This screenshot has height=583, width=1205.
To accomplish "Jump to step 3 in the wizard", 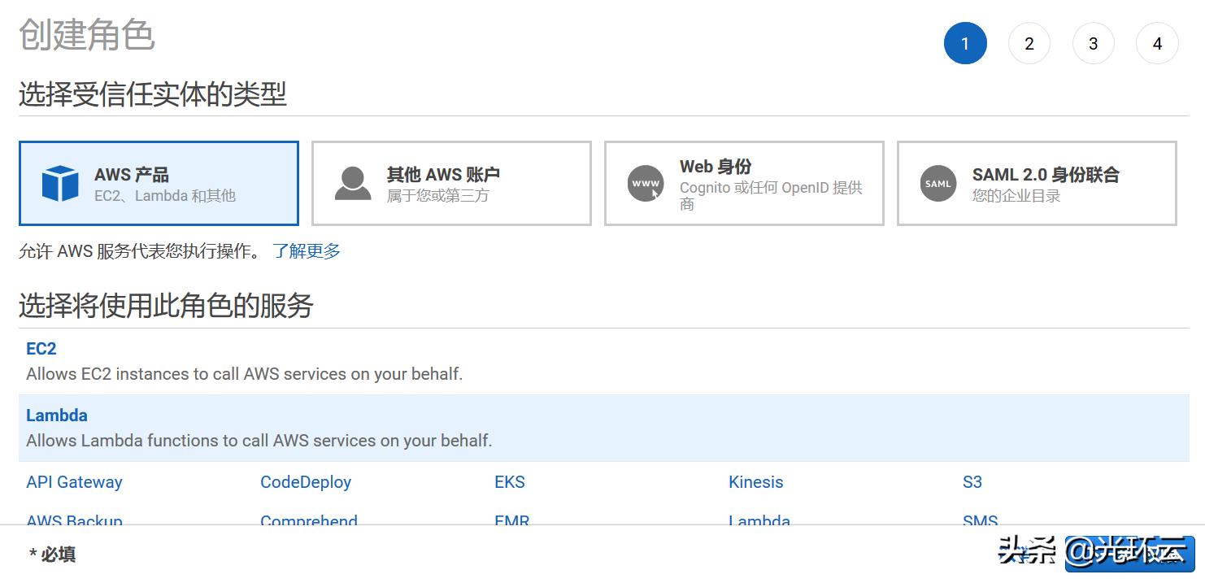I will tap(1094, 43).
